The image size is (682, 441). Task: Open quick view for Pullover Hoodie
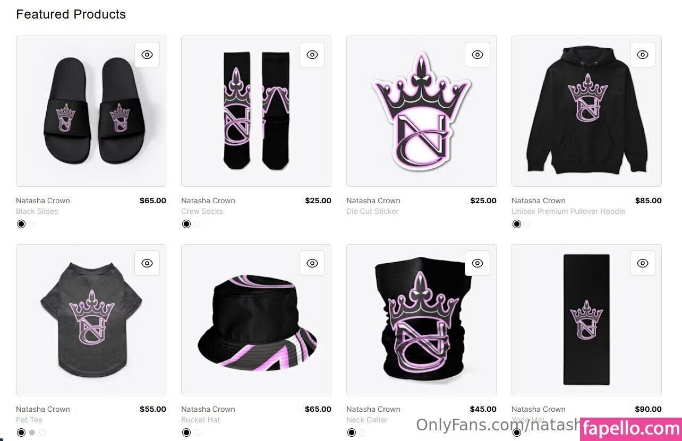click(643, 55)
